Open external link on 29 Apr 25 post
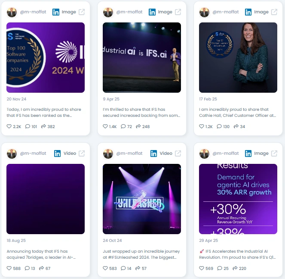The width and height of the screenshot is (285, 279). [274, 154]
